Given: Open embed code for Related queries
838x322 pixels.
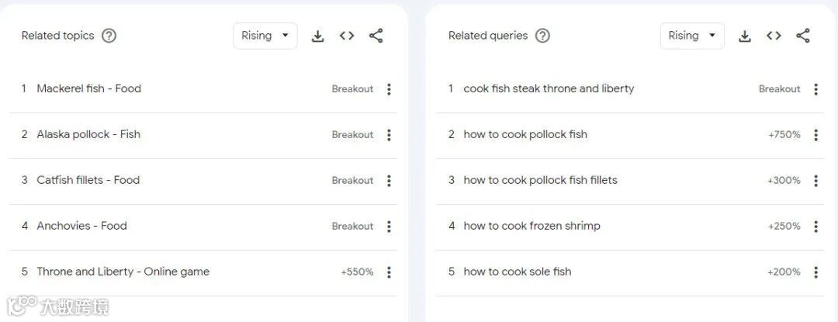Looking at the screenshot, I should pyautogui.click(x=774, y=36).
